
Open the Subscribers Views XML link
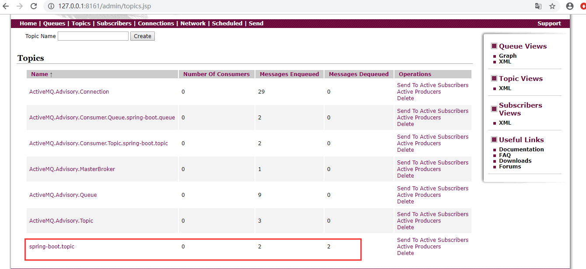coord(505,123)
